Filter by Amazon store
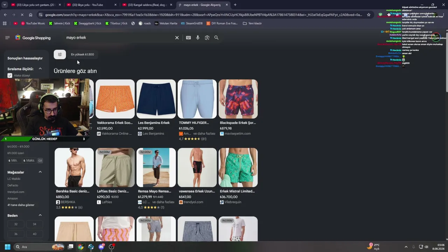This screenshot has width=448, height=252. [x=13, y=198]
